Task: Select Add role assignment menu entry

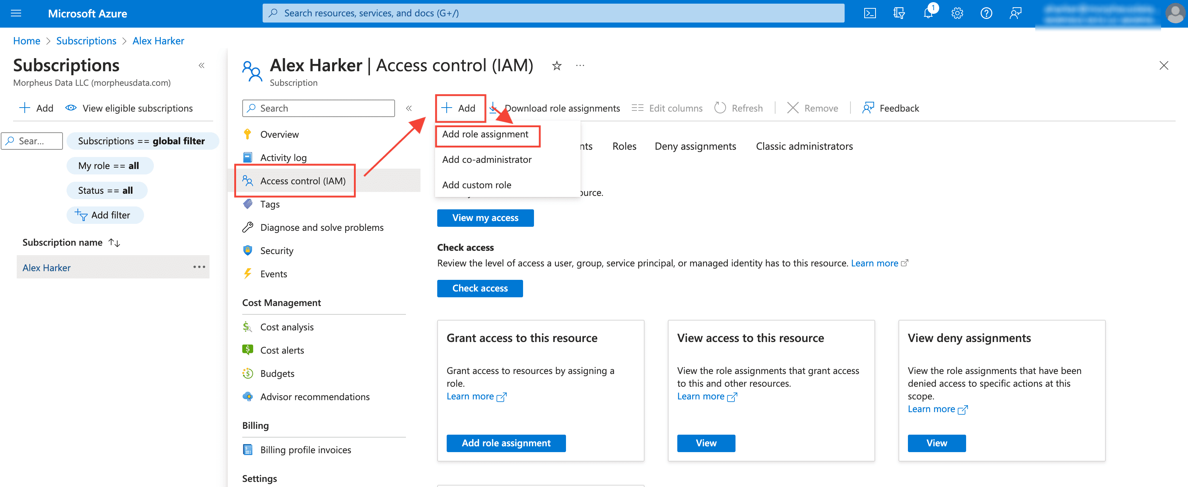Action: click(x=485, y=134)
